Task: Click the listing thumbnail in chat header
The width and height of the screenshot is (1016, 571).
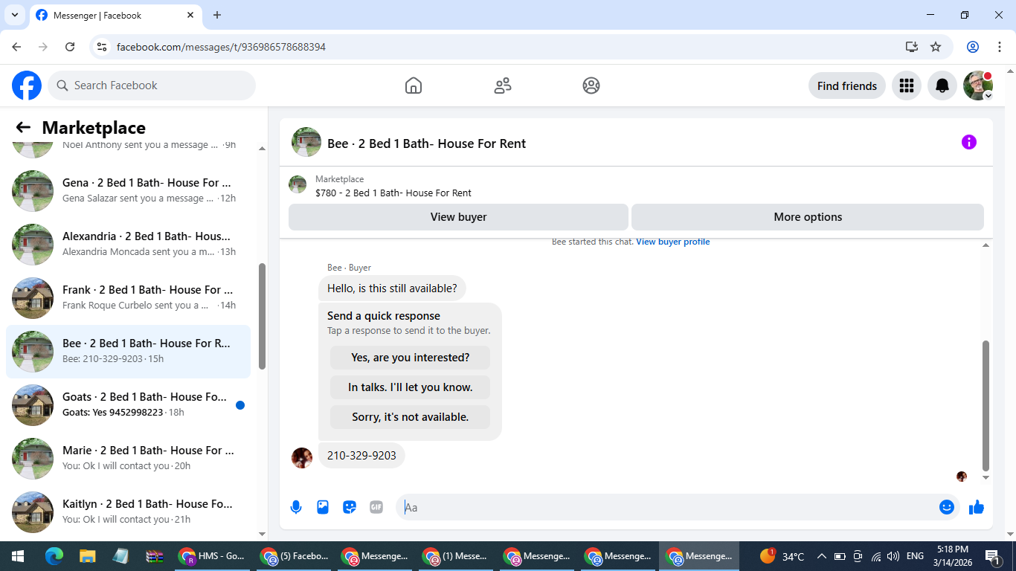Action: [x=298, y=184]
